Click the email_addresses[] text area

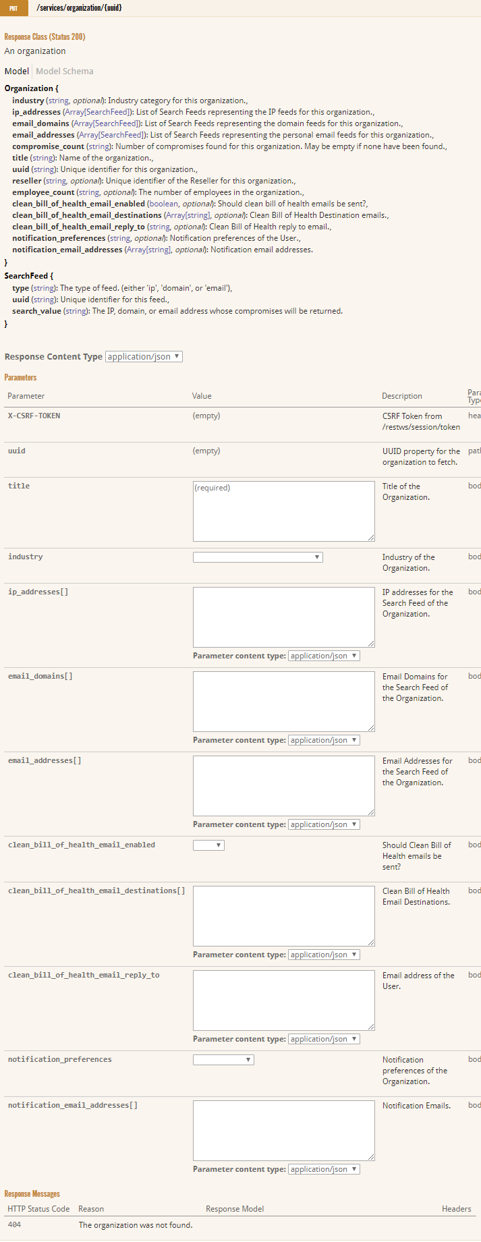(x=283, y=785)
